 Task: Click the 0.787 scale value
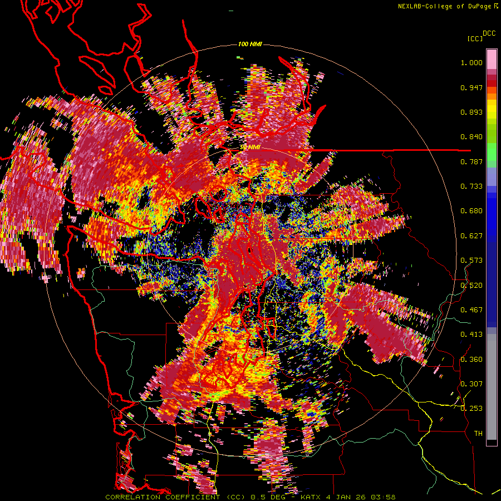(471, 161)
